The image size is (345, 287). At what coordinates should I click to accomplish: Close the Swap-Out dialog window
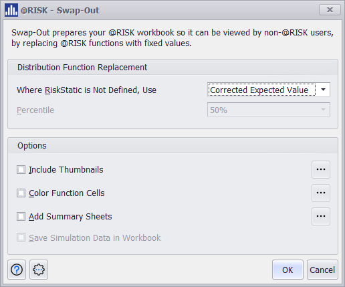coord(330,10)
